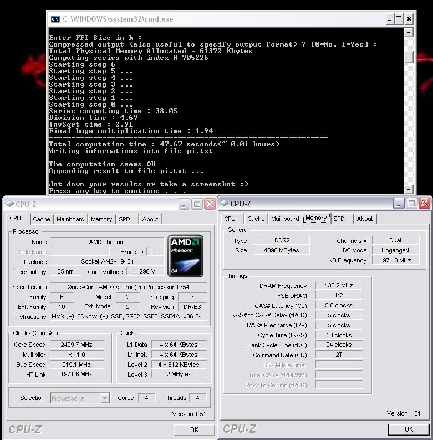Click the memory Size value '4096 MBytes'
433x440 pixels.
[282, 250]
